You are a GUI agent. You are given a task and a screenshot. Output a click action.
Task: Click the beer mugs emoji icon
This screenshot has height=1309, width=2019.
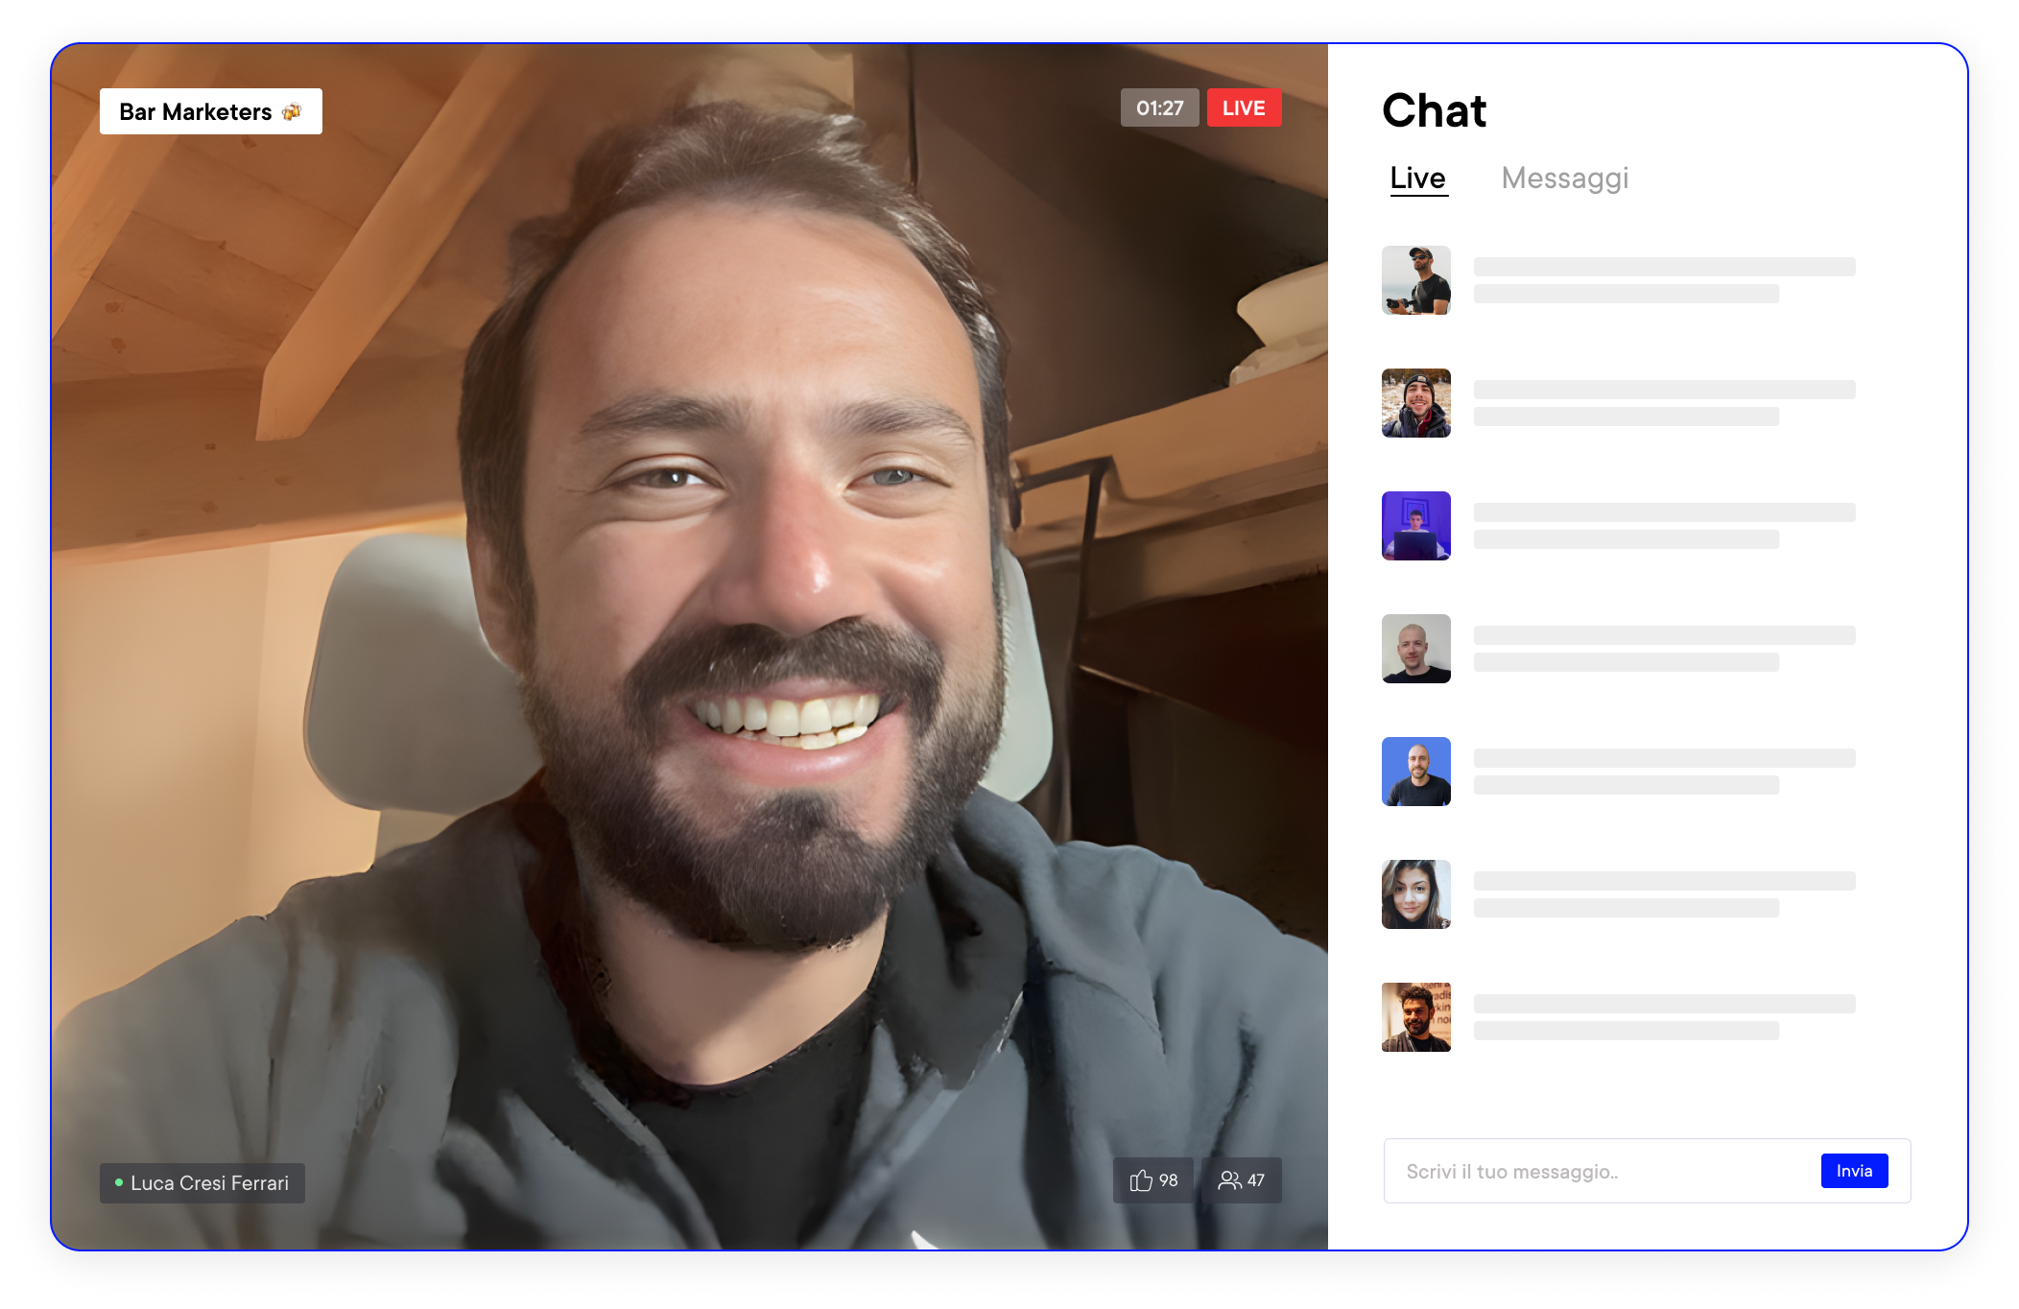coord(292,112)
